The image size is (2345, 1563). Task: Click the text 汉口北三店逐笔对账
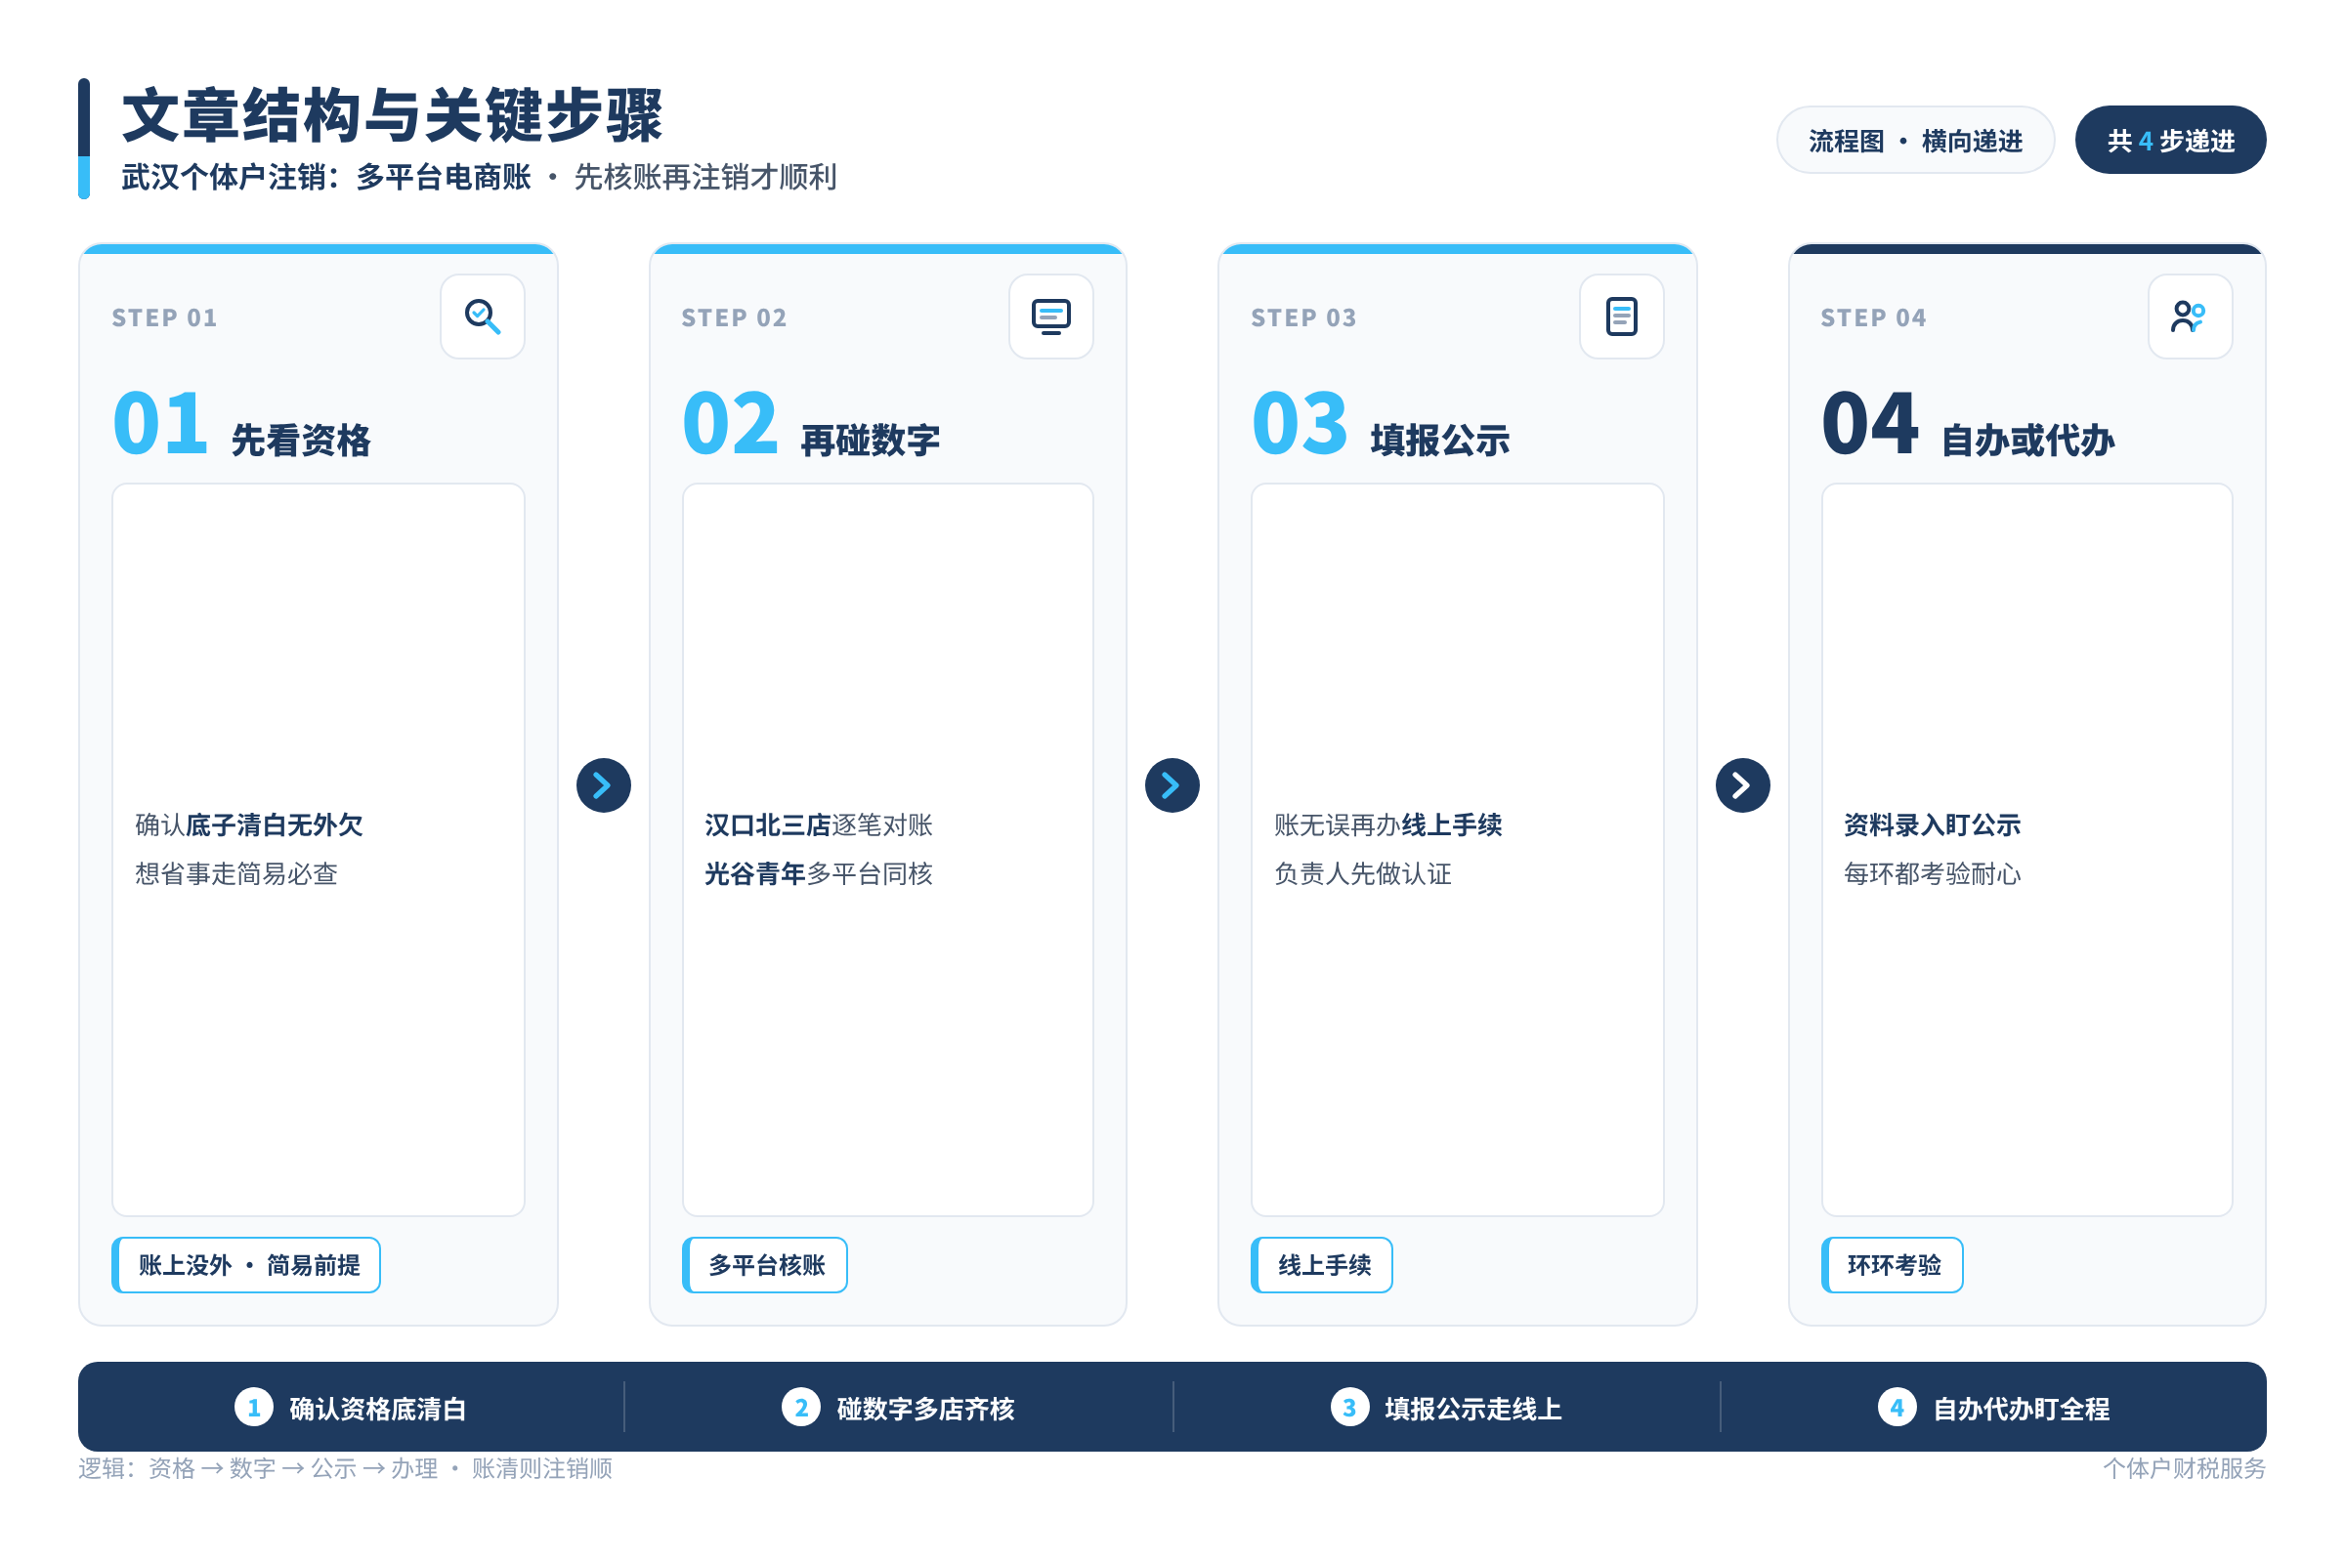(x=819, y=825)
